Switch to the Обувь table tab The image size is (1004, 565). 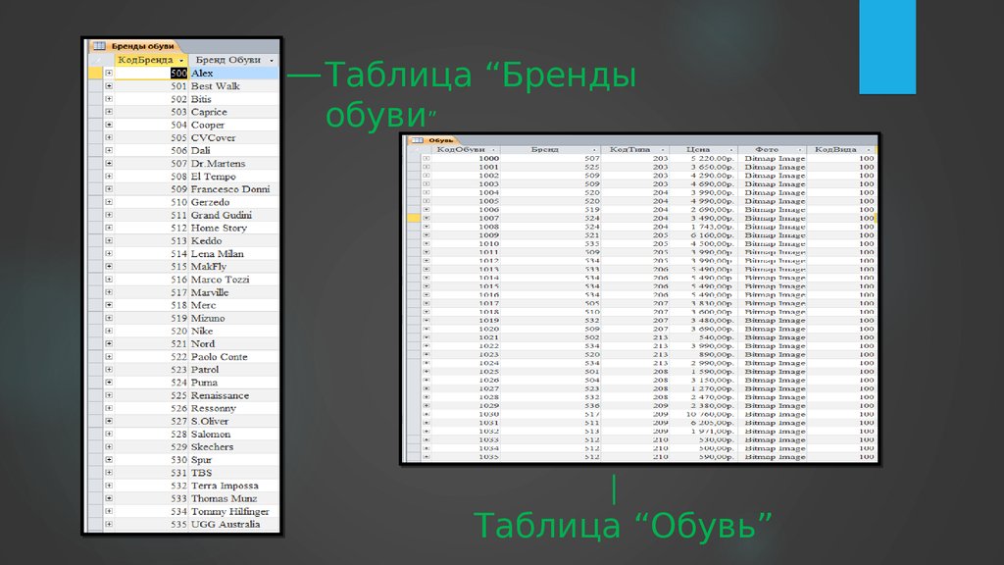pos(439,140)
